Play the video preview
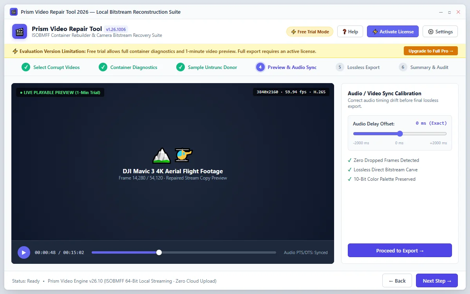The width and height of the screenshot is (470, 294). point(24,252)
